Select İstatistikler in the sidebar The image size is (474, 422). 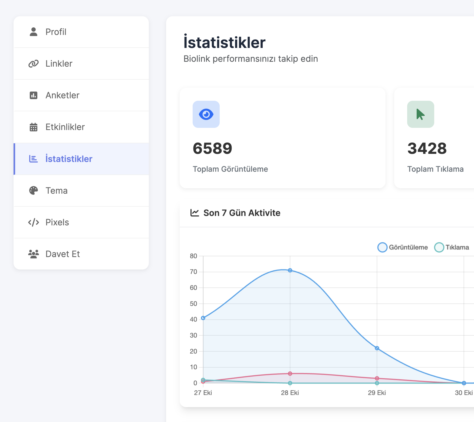pos(69,159)
